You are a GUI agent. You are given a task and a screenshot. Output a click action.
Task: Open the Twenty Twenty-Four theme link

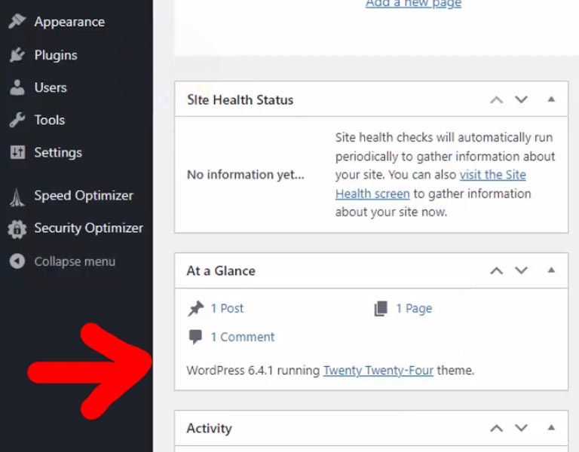point(378,370)
